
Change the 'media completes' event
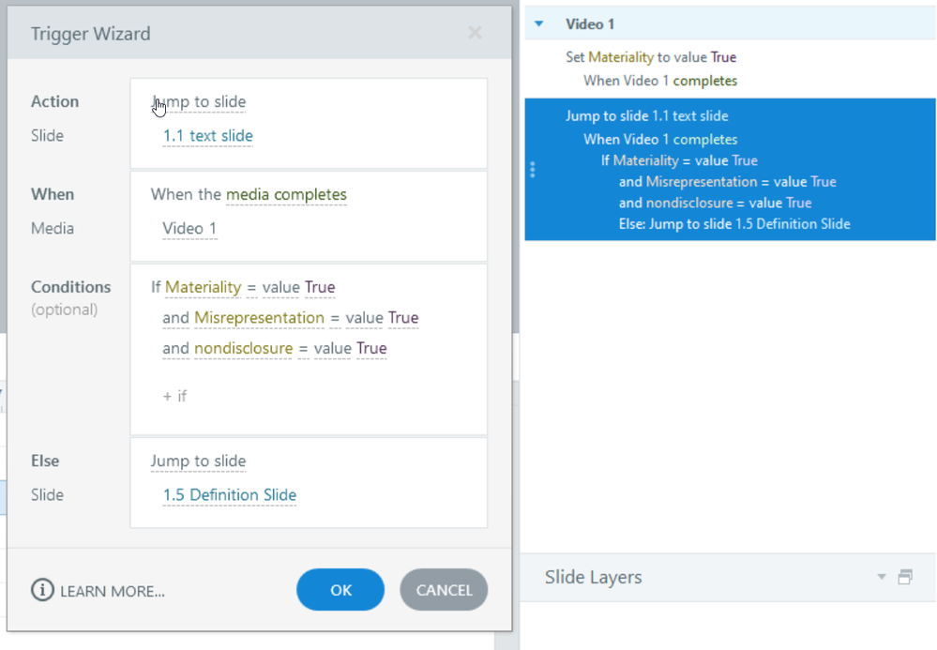pos(286,194)
